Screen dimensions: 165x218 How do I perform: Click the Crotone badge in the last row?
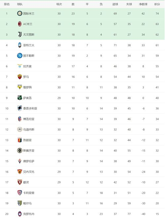tap(20, 214)
